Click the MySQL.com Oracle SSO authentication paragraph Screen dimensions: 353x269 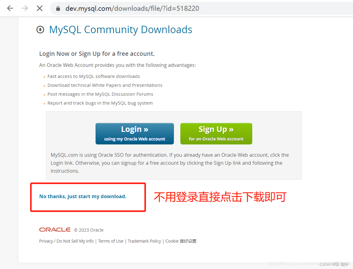coord(170,163)
